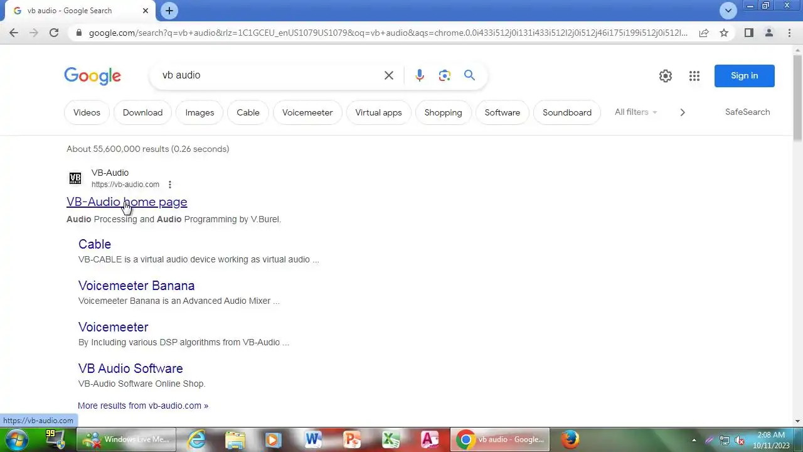803x452 pixels.
Task: Select the Download filter chip
Action: tap(142, 112)
